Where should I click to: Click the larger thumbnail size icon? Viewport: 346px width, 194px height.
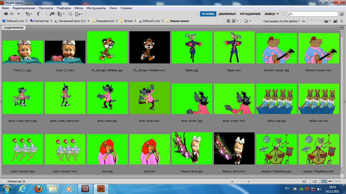coord(304,181)
